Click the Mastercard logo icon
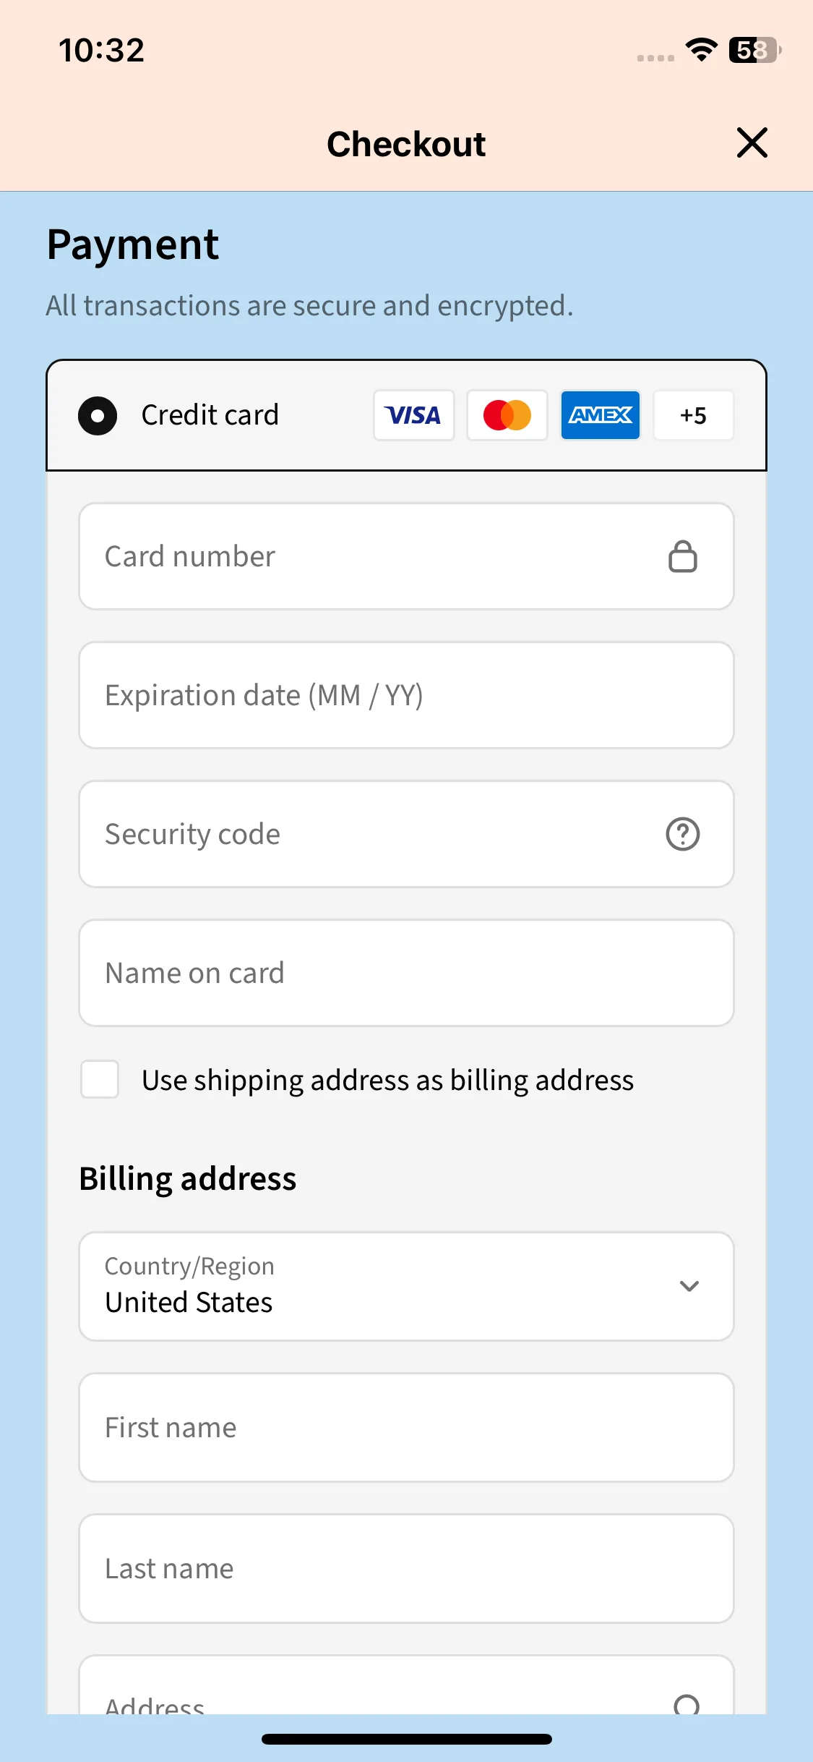This screenshot has width=813, height=1762. point(507,415)
